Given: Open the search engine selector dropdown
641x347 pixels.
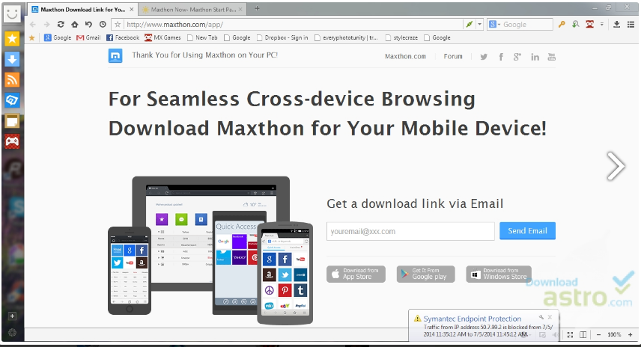Looking at the screenshot, I should click(x=494, y=25).
